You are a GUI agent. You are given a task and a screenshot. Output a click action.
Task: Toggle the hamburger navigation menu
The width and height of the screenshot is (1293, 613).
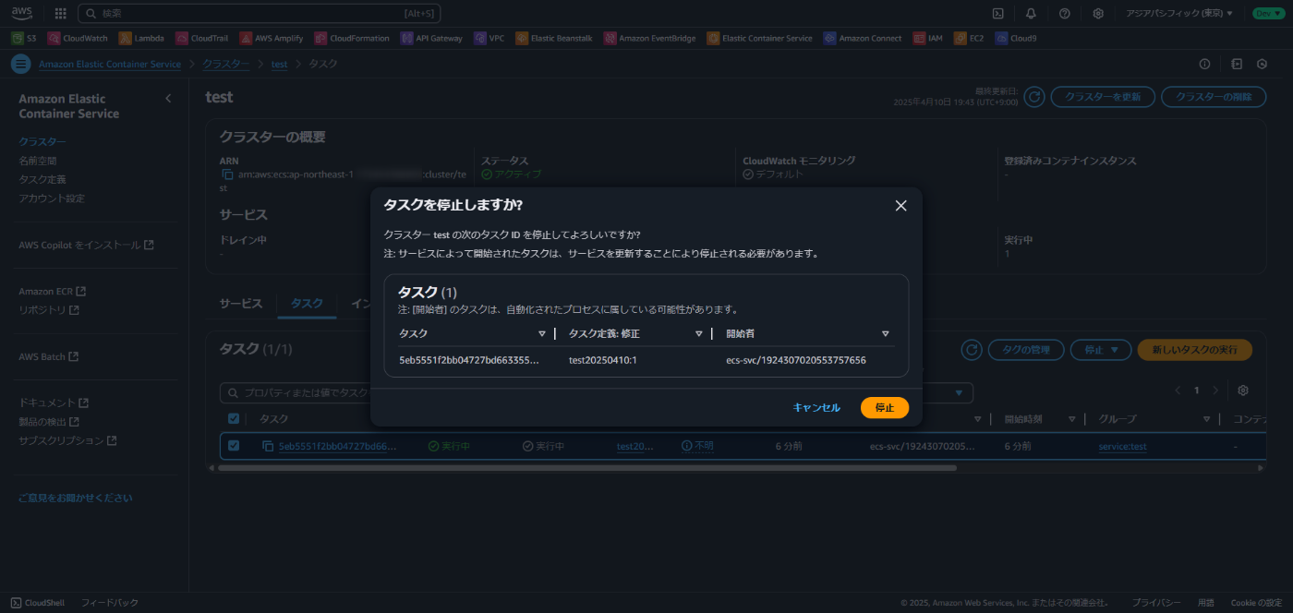coord(20,64)
